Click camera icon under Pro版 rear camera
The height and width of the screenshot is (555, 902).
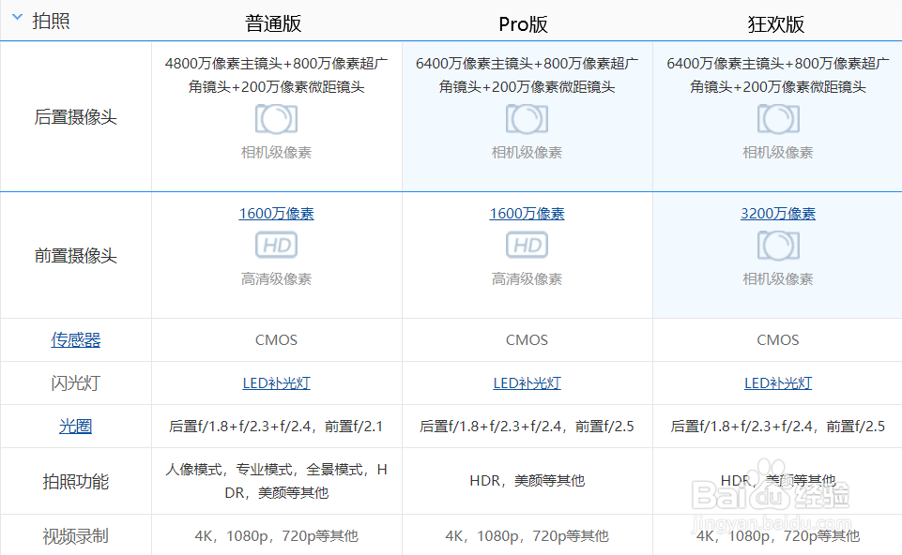click(x=527, y=119)
